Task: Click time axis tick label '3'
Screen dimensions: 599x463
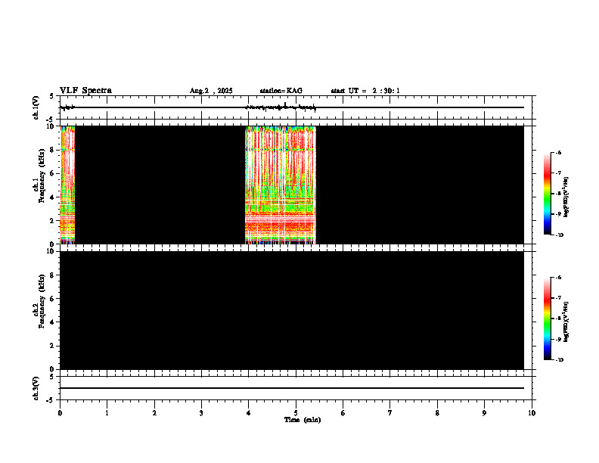Action: point(201,413)
